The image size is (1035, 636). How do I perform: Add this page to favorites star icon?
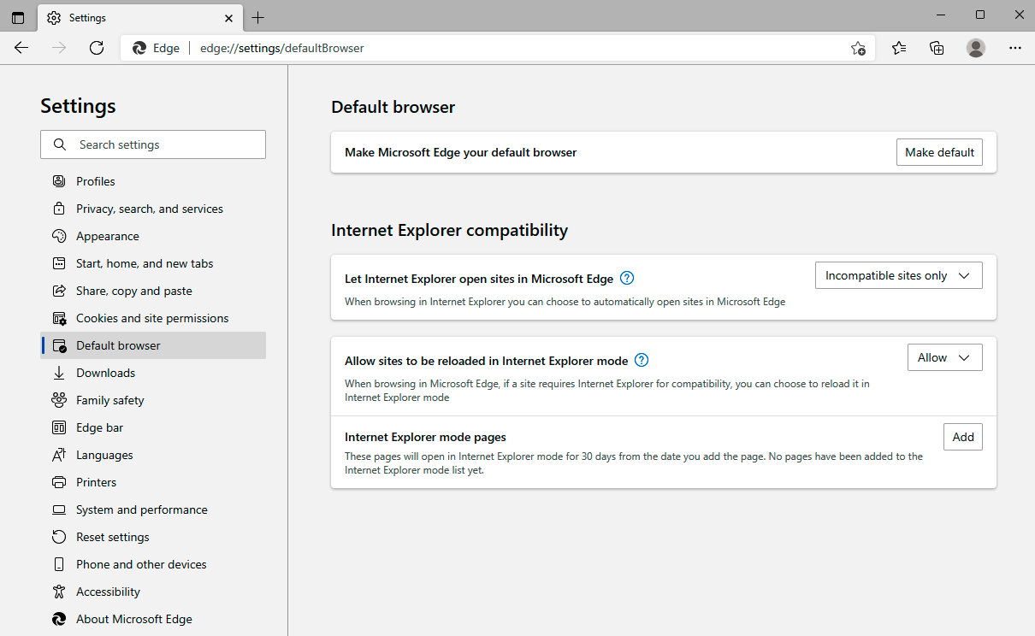coord(858,48)
